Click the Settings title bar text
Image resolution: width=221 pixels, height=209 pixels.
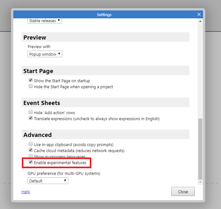[104, 15]
